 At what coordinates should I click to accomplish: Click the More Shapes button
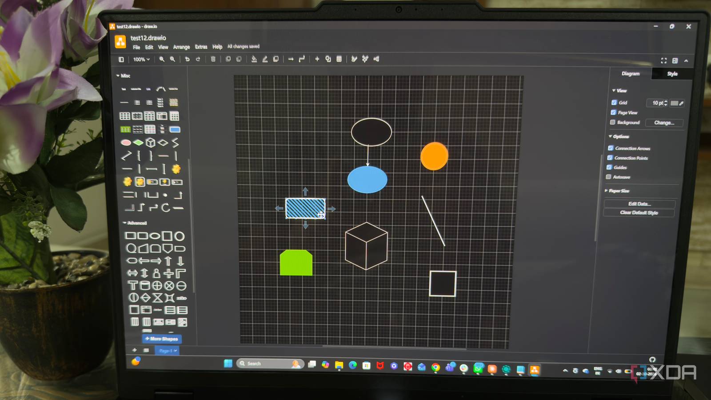[x=162, y=339]
